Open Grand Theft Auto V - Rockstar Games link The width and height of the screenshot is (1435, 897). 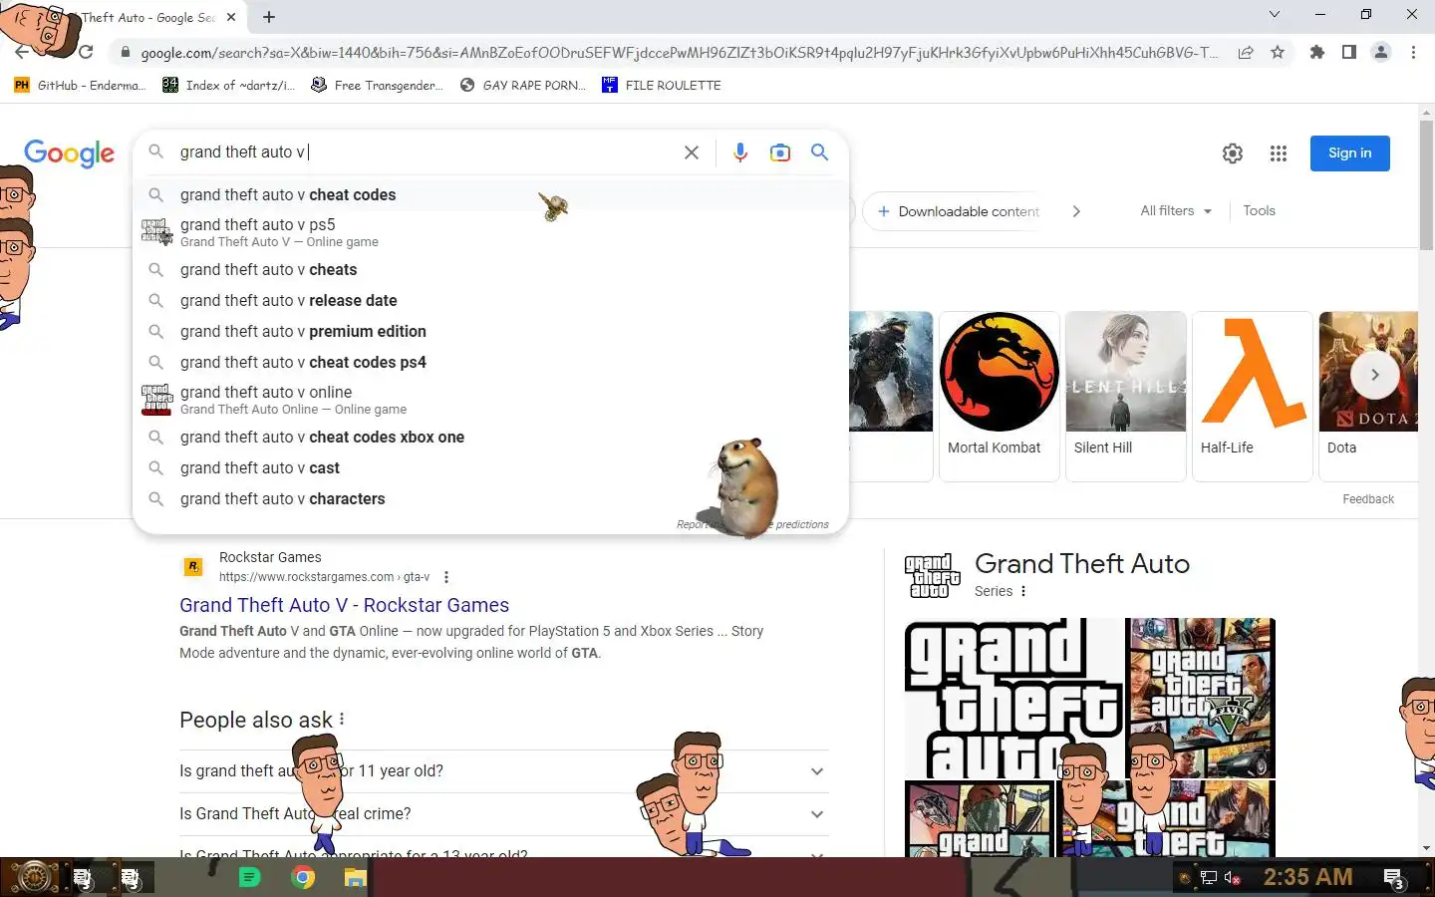click(344, 605)
